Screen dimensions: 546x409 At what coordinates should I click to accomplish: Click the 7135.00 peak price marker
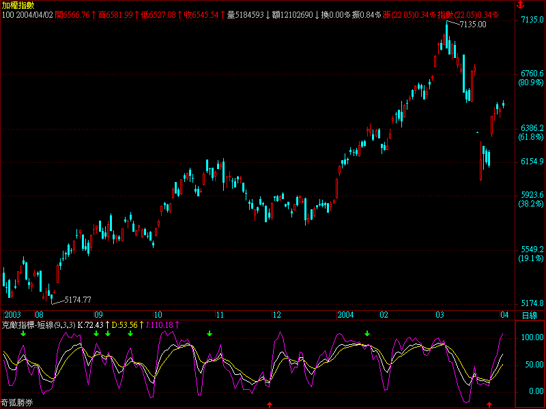473,25
